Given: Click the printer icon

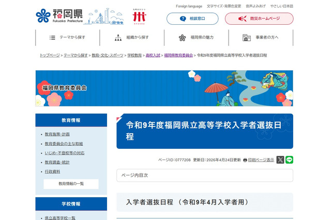Looking at the screenshot, I should click(x=245, y=160).
